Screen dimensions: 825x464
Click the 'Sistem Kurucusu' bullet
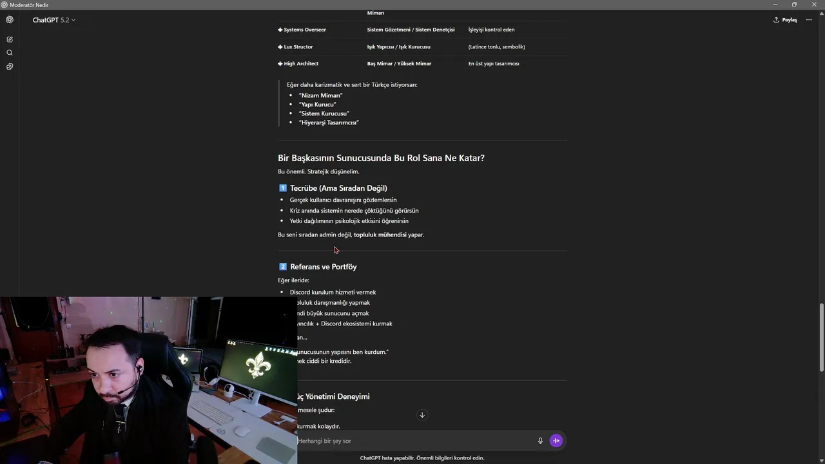tap(324, 113)
